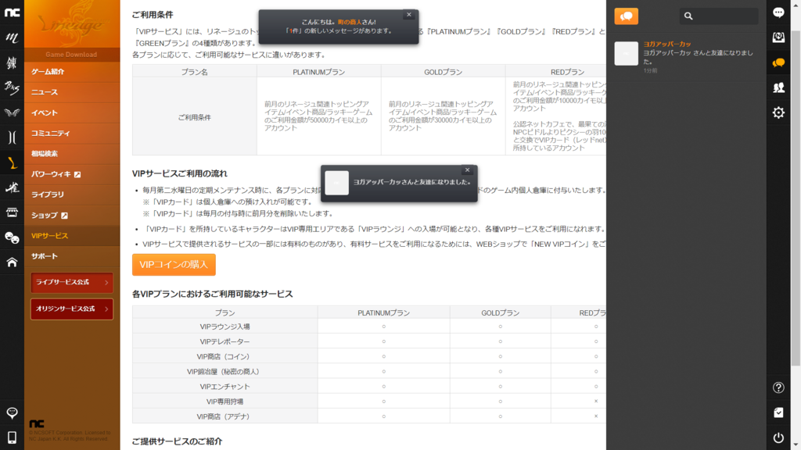Click the orange chat button in panel header

coord(627,16)
